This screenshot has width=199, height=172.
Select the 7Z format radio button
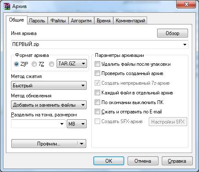click(34, 64)
